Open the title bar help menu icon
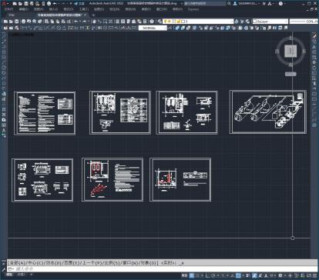 click(280, 4)
